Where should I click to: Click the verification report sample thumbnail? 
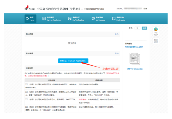tap(135, 59)
